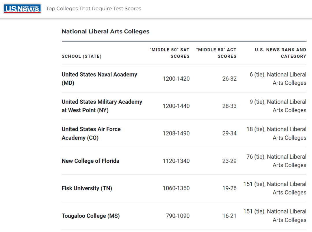
Task: Click the '6 (tie), National Liberal Arts Colleges' rank
Action: click(278, 79)
